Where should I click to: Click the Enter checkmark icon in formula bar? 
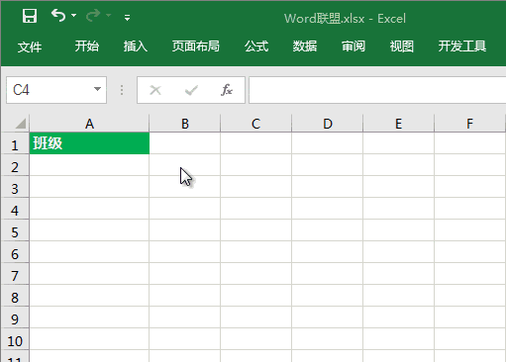click(x=191, y=90)
